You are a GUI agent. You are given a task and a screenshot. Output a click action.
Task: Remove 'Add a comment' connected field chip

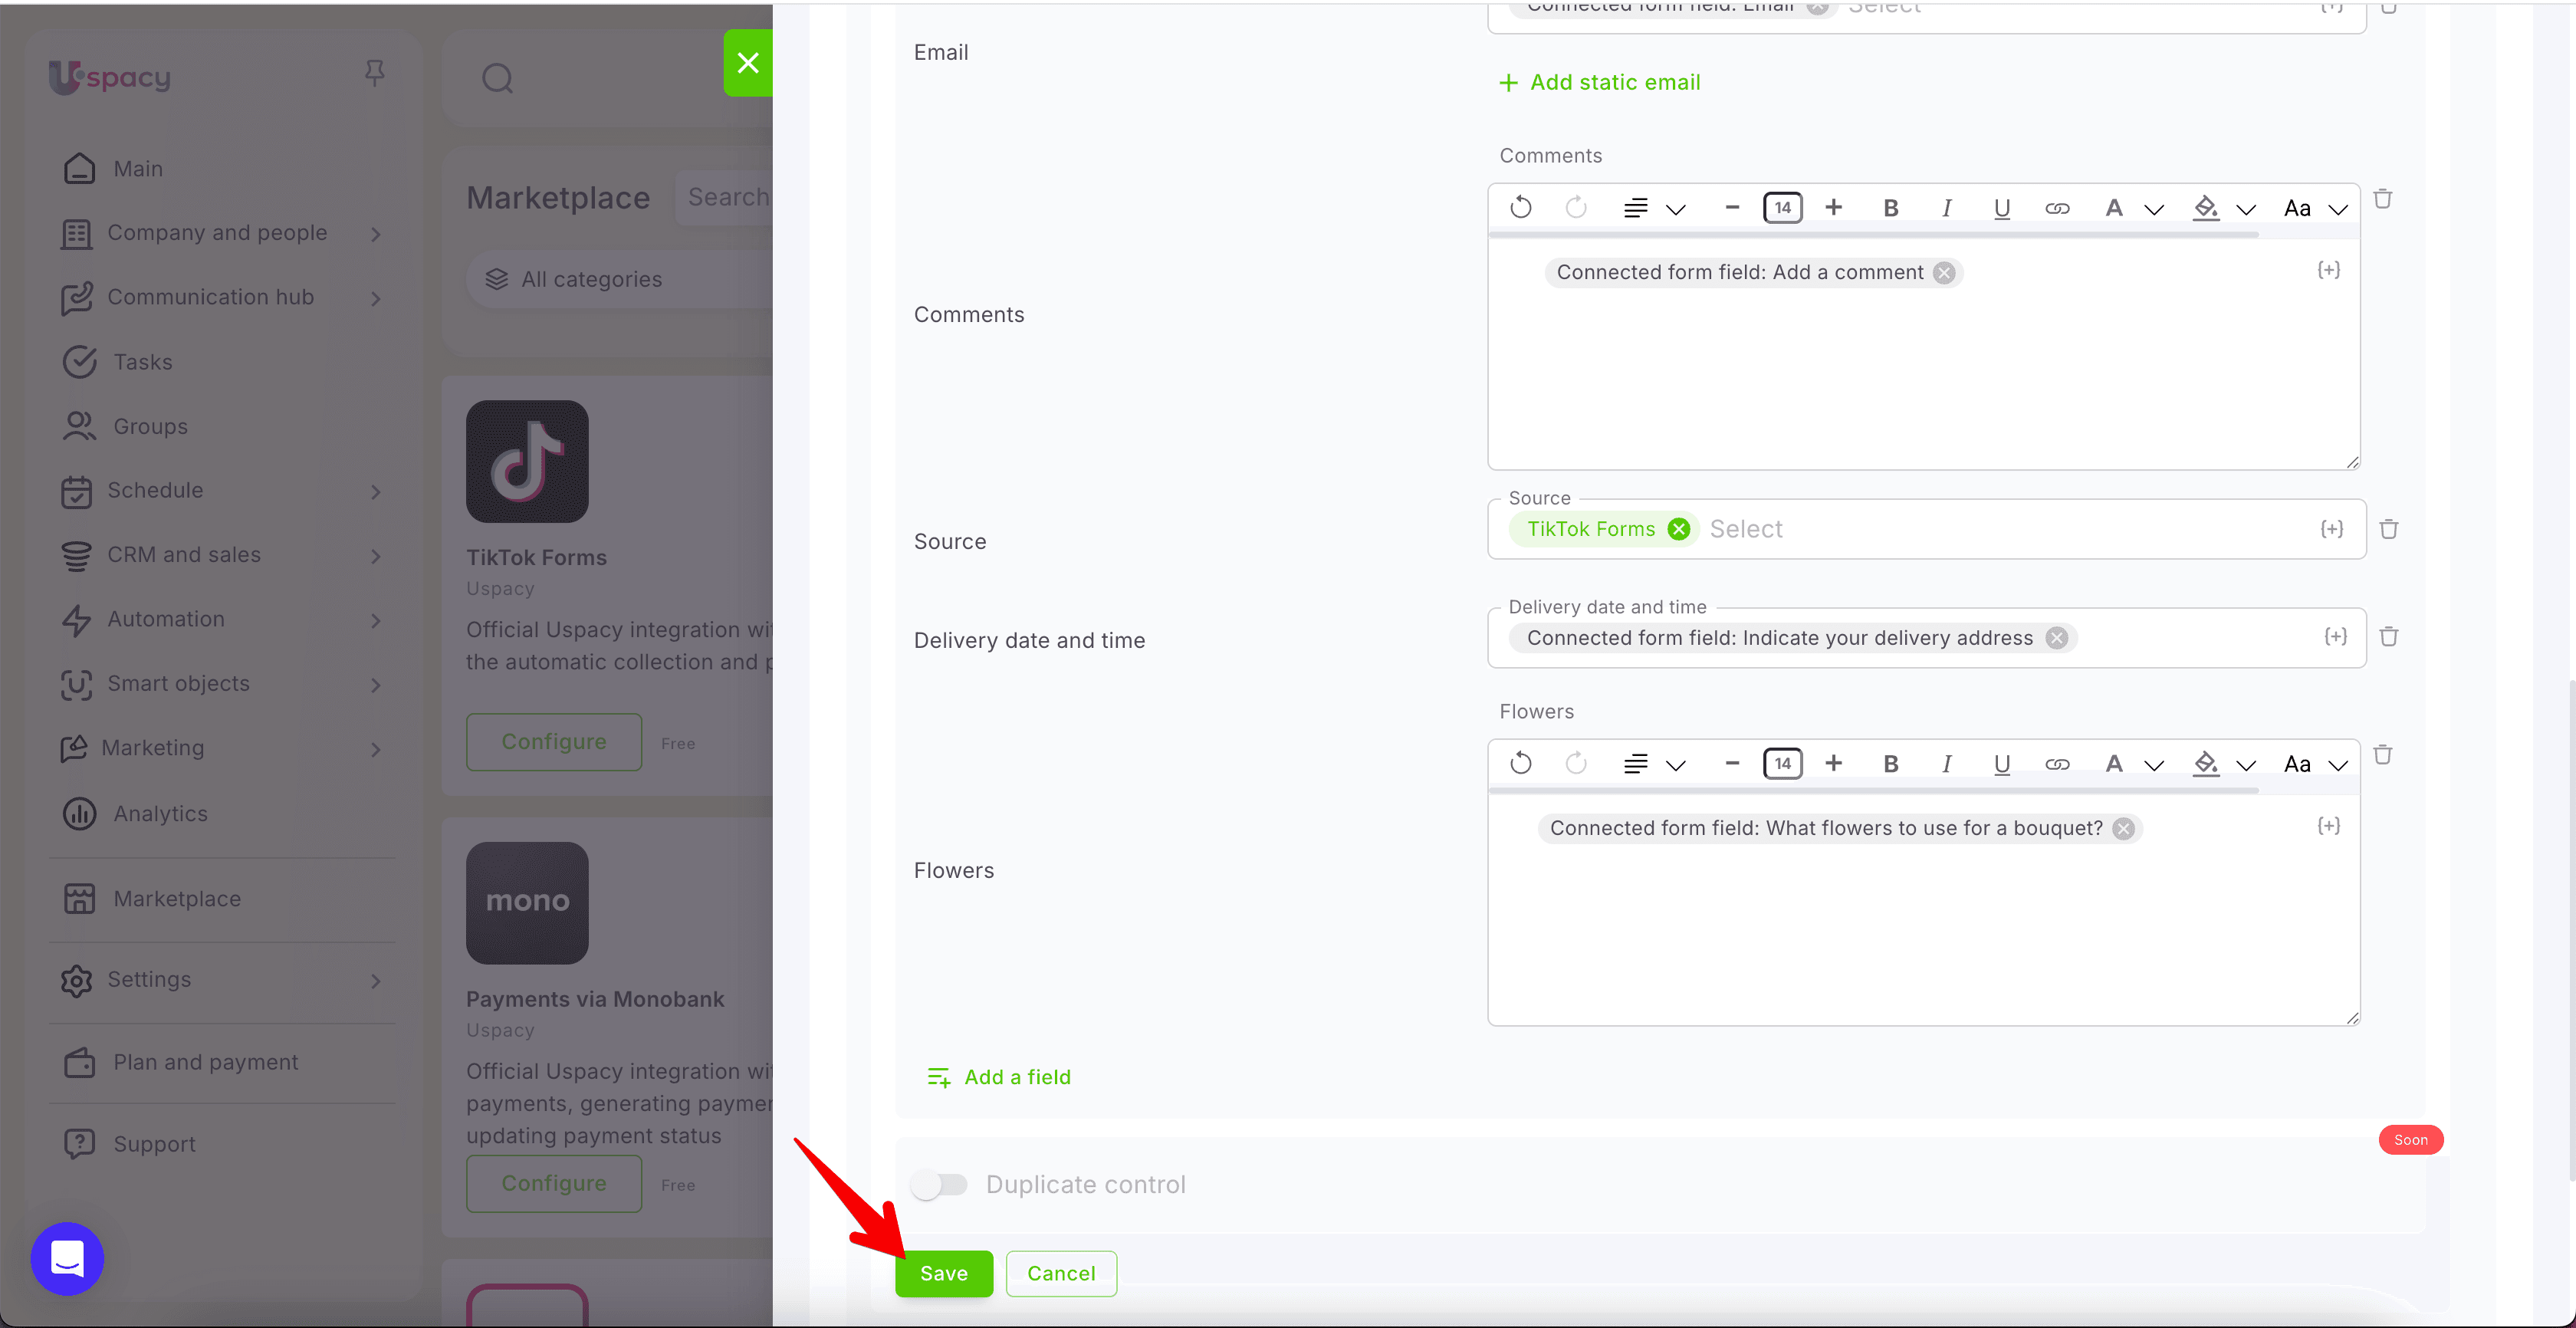pos(1943,273)
